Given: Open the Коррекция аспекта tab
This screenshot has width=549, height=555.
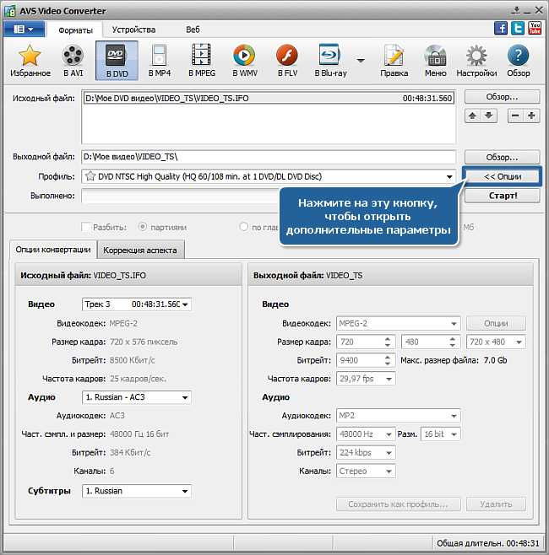Looking at the screenshot, I should click(140, 251).
